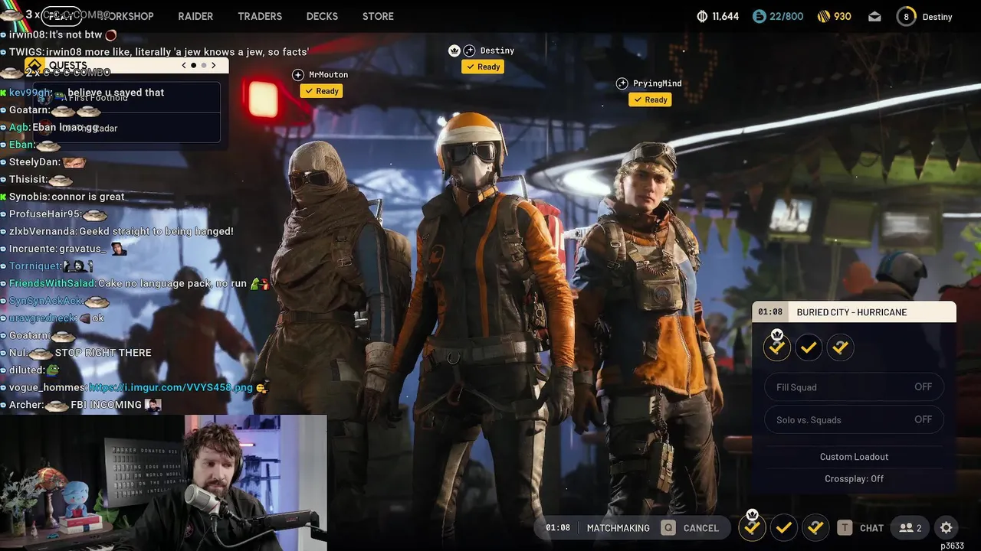This screenshot has height=551, width=981.
Task: Open the Traders tab
Action: (x=260, y=16)
